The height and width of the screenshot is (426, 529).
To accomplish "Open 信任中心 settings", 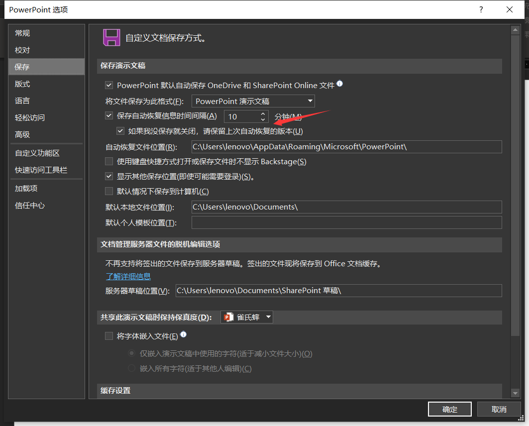I will click(46, 206).
